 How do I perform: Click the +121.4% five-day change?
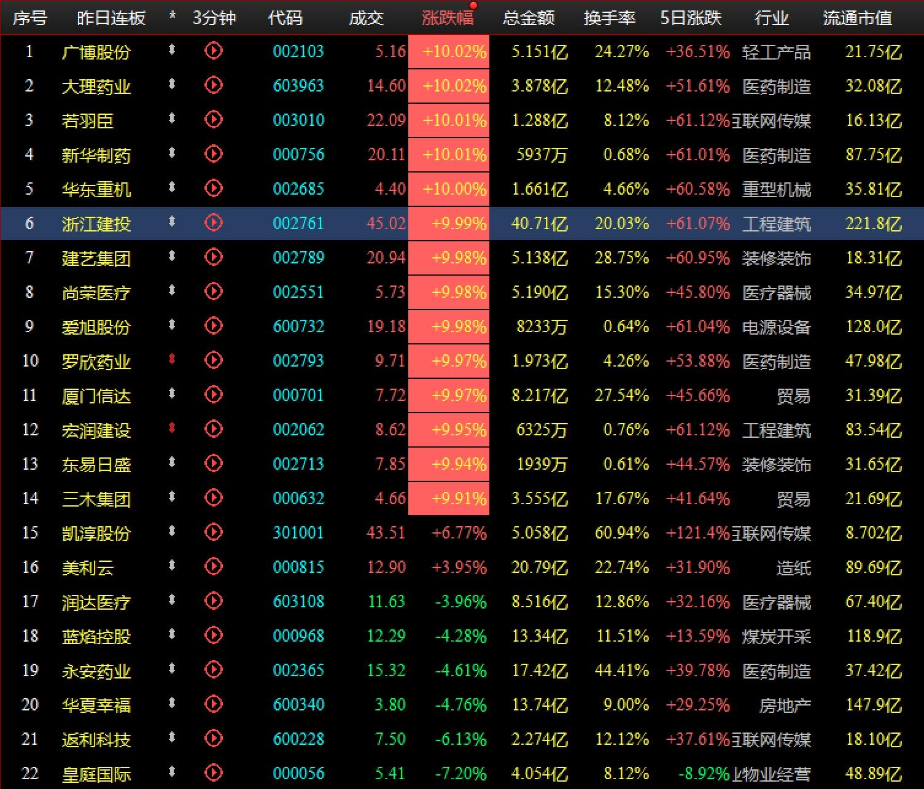(x=698, y=532)
